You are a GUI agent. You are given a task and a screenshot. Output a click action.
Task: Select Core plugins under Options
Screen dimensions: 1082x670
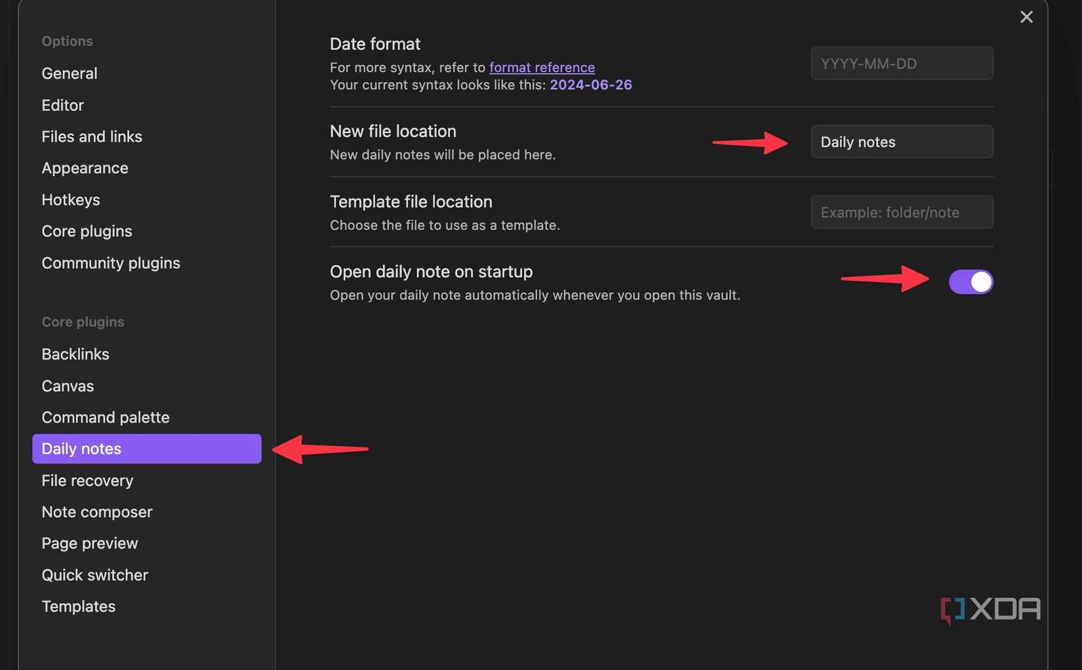(87, 231)
